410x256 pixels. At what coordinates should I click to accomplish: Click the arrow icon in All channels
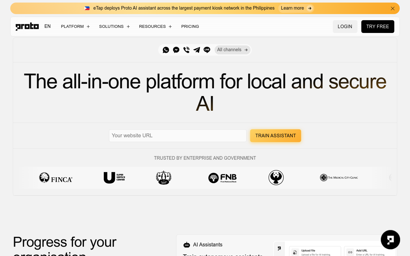click(x=246, y=50)
